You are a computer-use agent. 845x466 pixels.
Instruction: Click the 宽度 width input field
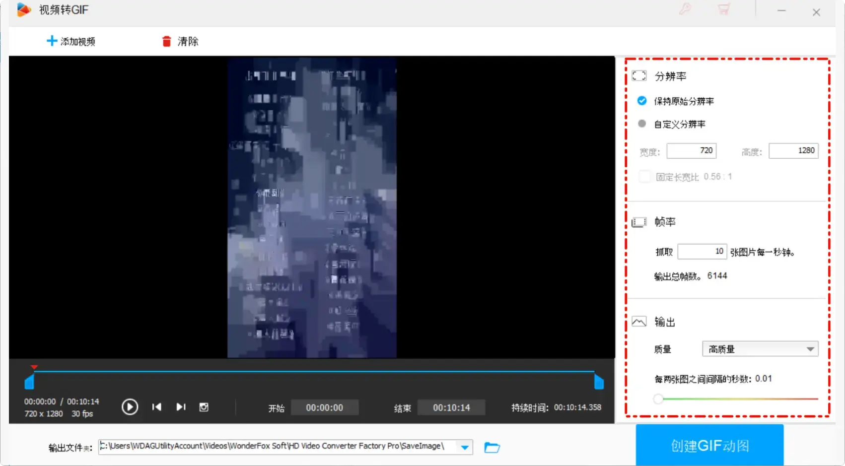(x=691, y=151)
